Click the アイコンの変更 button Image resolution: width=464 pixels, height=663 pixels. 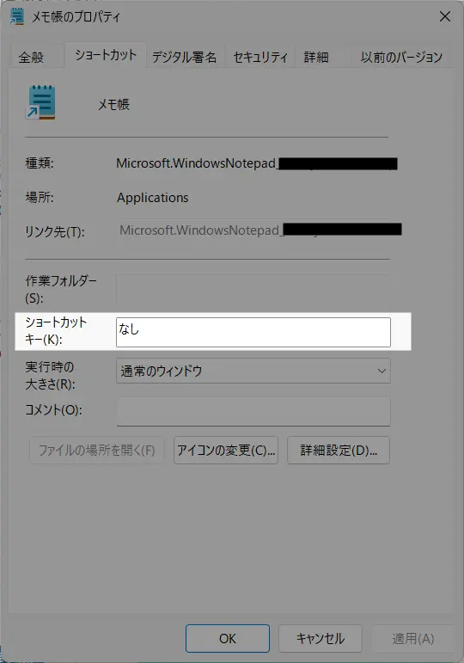coord(226,451)
